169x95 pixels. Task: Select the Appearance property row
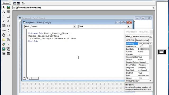138,46
